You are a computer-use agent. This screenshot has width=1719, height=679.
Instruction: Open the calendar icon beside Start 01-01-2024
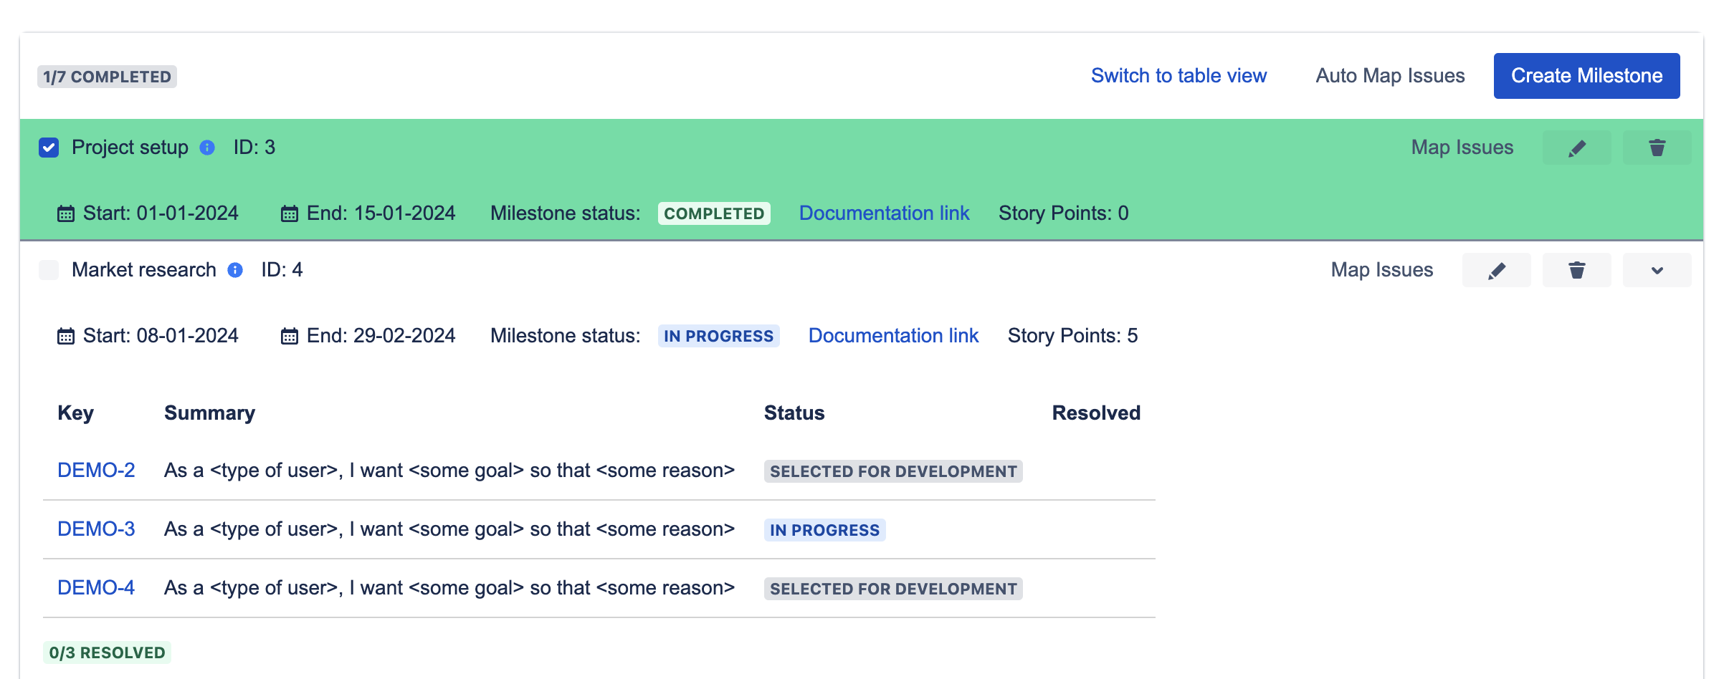tap(65, 213)
